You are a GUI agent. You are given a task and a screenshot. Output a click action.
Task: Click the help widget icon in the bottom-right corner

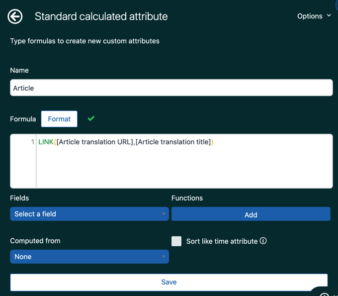pos(325,294)
